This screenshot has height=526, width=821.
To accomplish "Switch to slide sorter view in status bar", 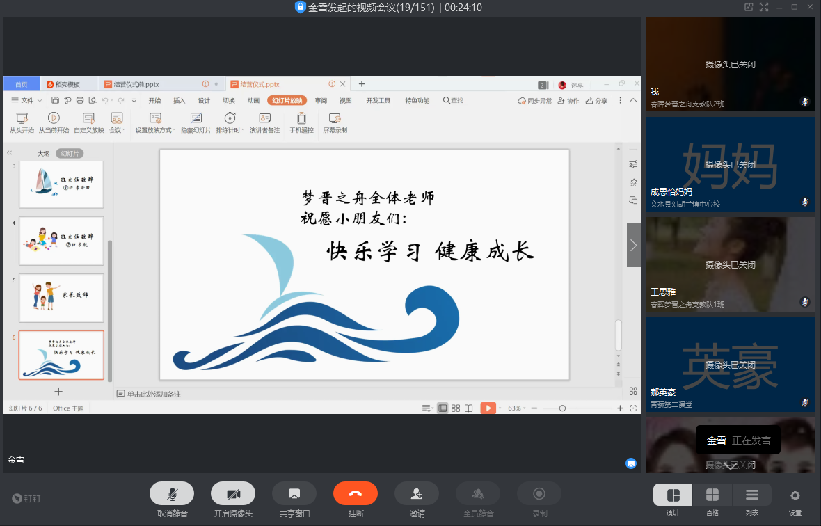I will 456,408.
